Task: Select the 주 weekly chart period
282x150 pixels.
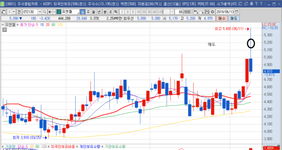Action: click(x=88, y=12)
